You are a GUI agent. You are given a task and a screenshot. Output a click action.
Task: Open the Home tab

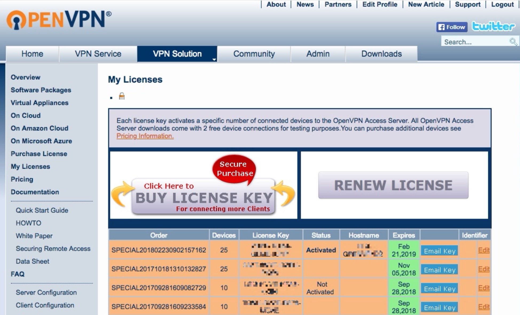pos(32,54)
